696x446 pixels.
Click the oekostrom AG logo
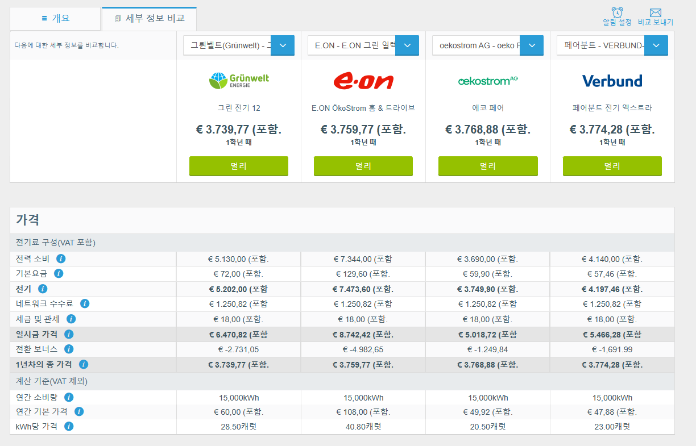[488, 81]
